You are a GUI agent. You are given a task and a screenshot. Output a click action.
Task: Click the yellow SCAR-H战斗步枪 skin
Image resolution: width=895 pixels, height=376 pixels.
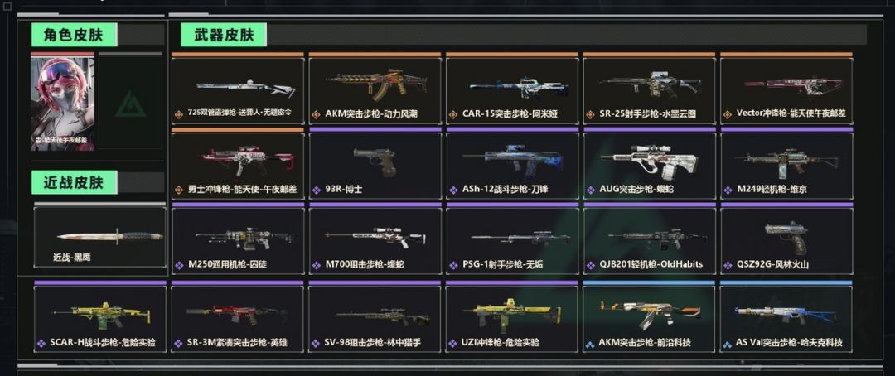(100, 316)
